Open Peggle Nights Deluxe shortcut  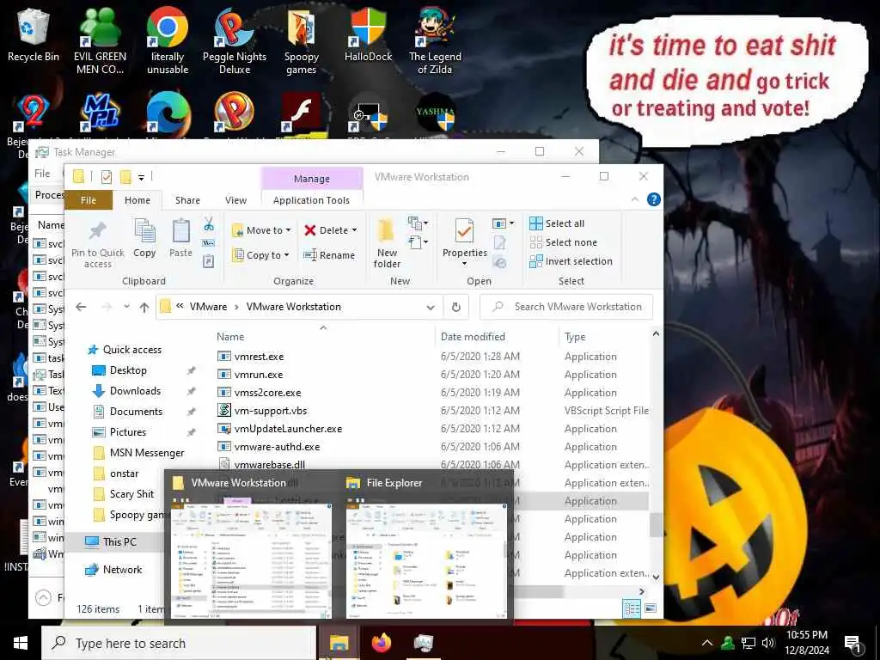234,40
